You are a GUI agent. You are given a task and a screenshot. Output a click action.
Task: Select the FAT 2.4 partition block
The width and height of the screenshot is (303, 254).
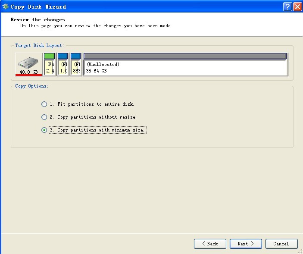click(50, 68)
